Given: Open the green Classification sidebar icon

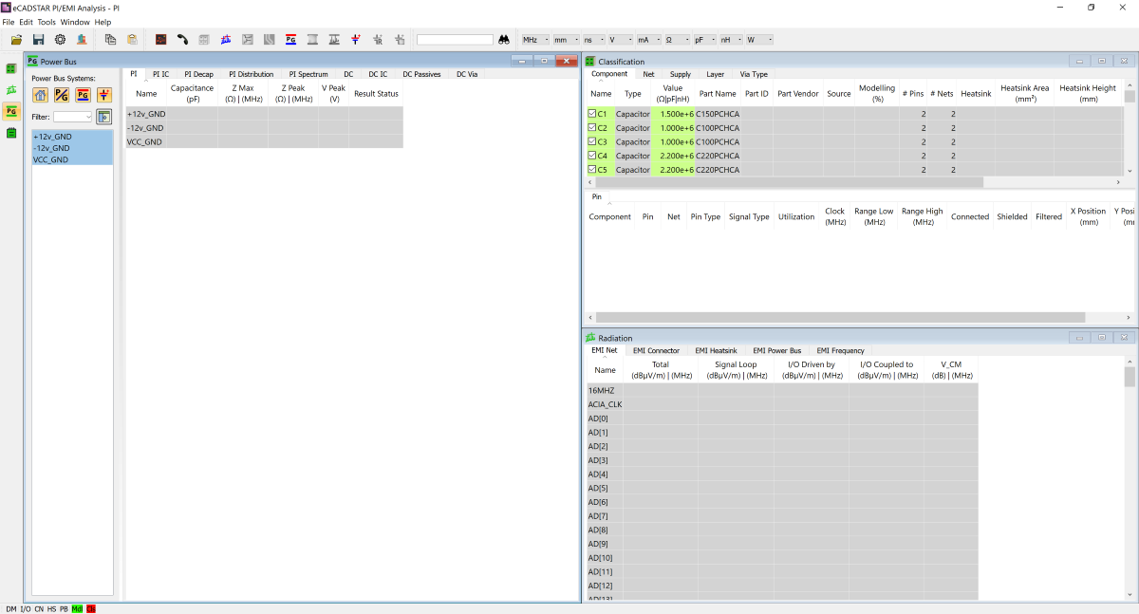Looking at the screenshot, I should click(x=11, y=69).
